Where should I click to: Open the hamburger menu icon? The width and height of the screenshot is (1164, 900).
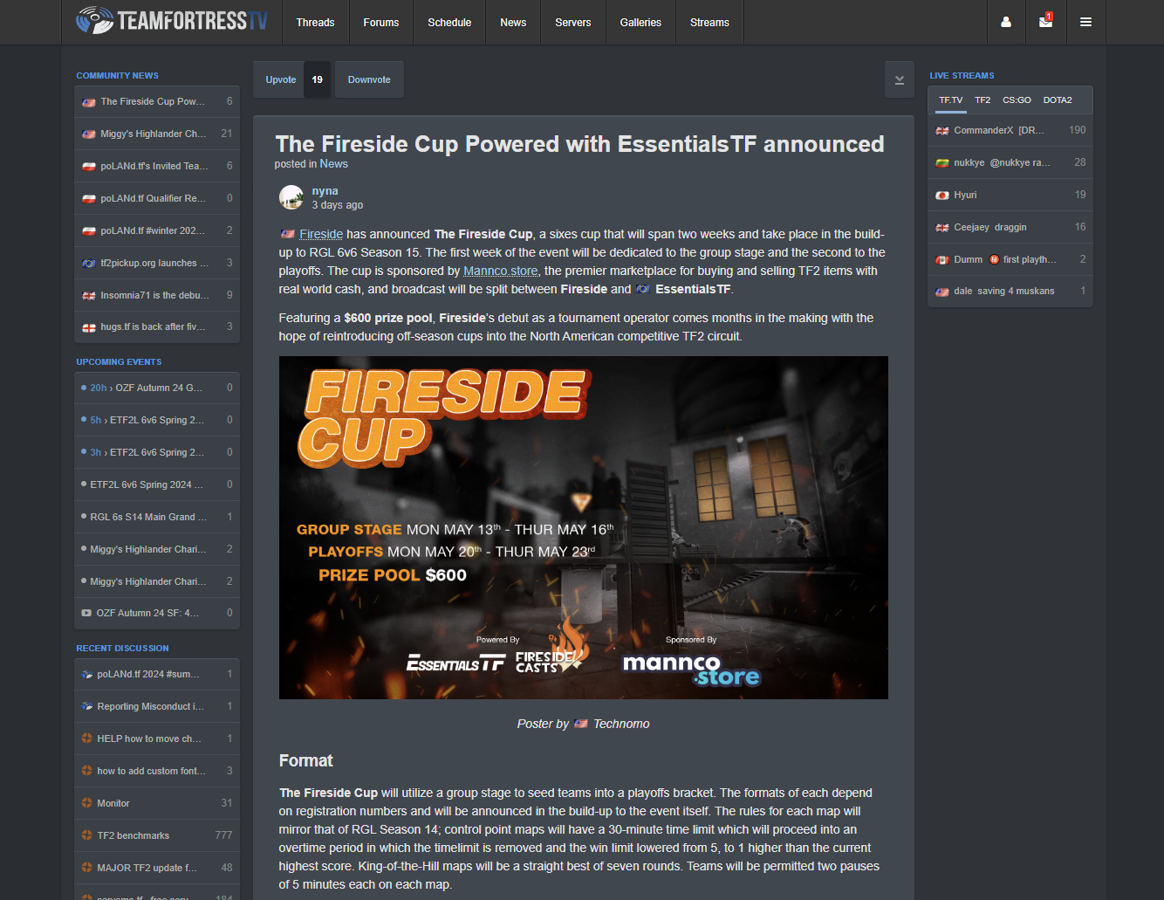pyautogui.click(x=1085, y=22)
